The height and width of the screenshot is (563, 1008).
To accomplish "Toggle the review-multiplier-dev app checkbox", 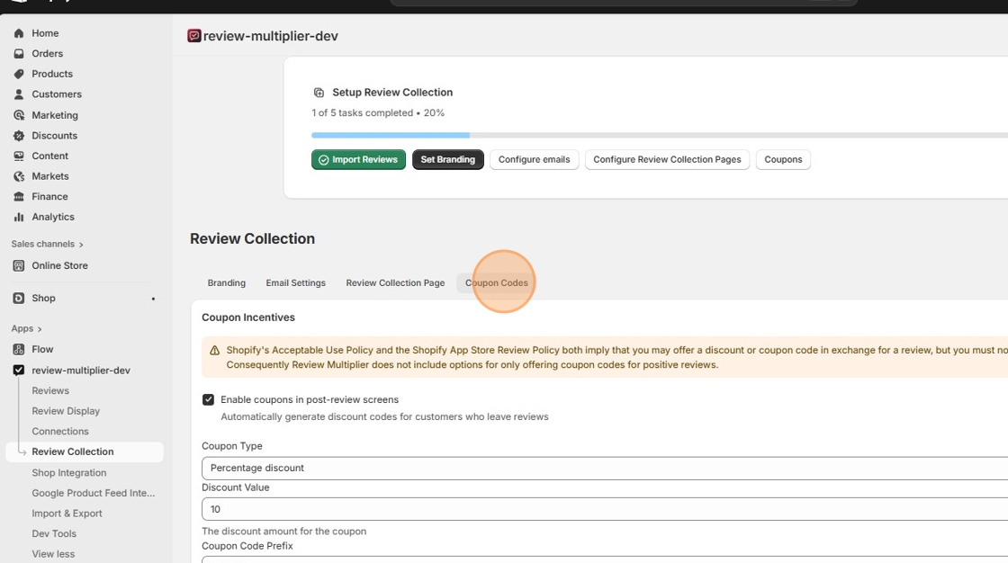I will click(x=19, y=370).
